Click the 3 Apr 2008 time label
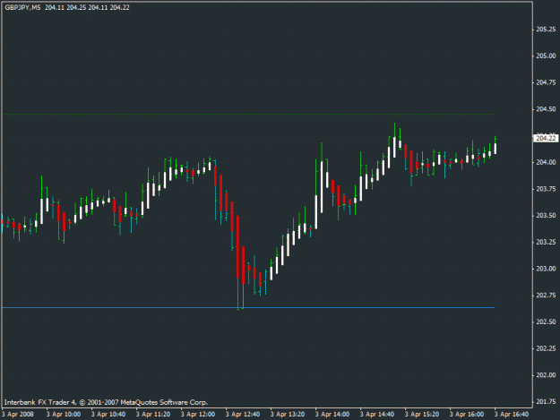The height and width of the screenshot is (420, 560). point(18,415)
